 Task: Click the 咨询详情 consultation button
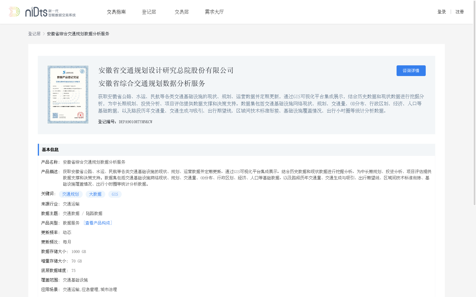pos(411,71)
